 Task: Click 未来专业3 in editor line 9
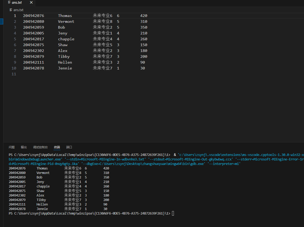103,62
